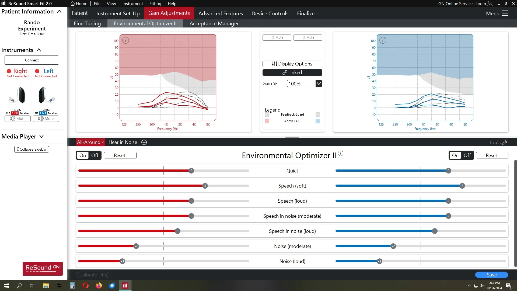Mute left instrument in sidebar
The width and height of the screenshot is (517, 291).
point(46,119)
